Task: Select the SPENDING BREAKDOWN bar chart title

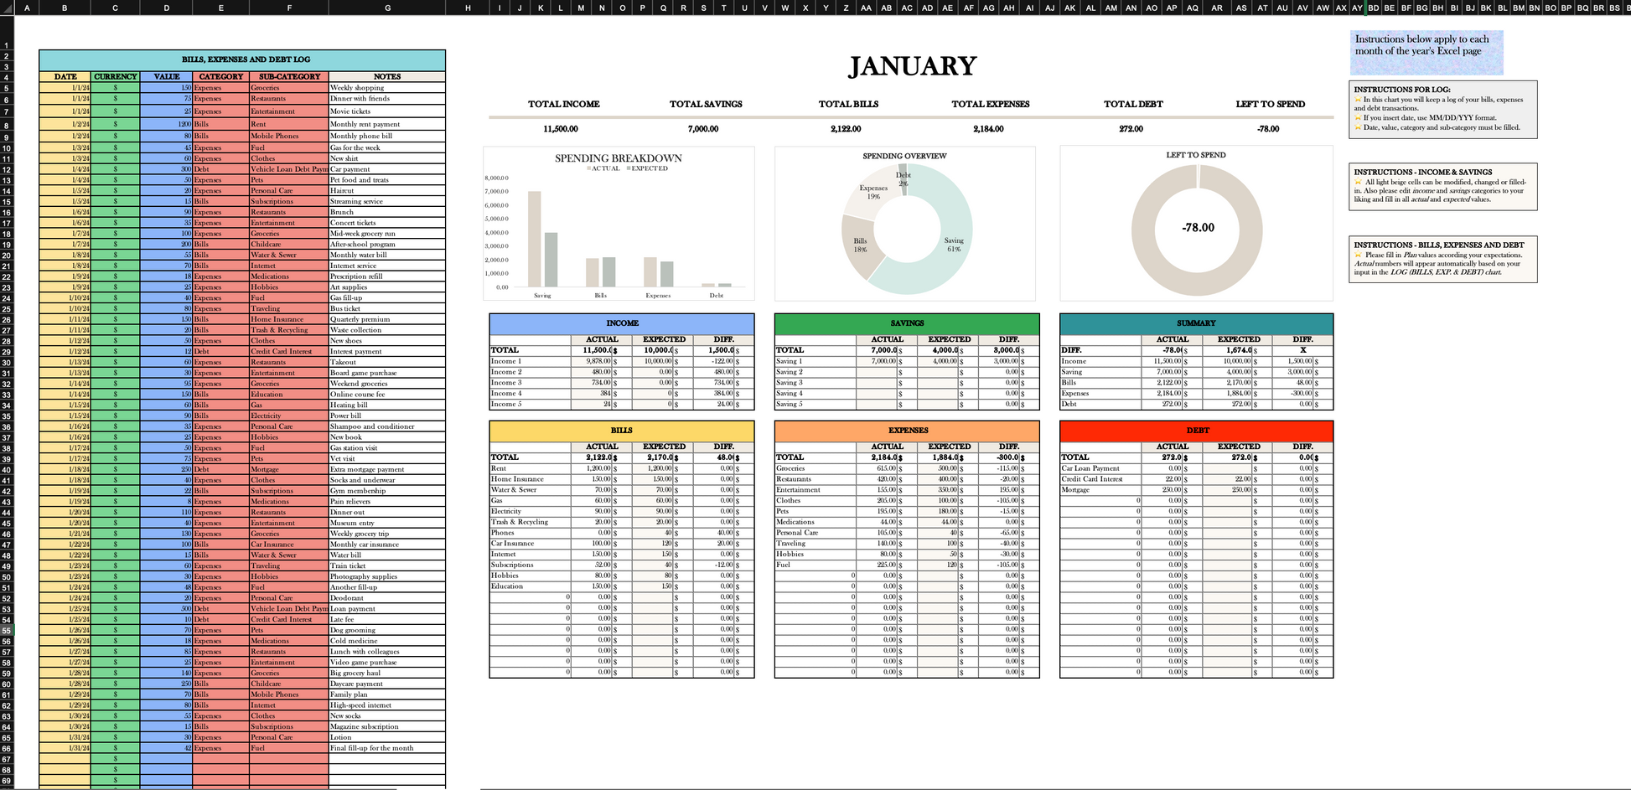Action: click(x=619, y=157)
